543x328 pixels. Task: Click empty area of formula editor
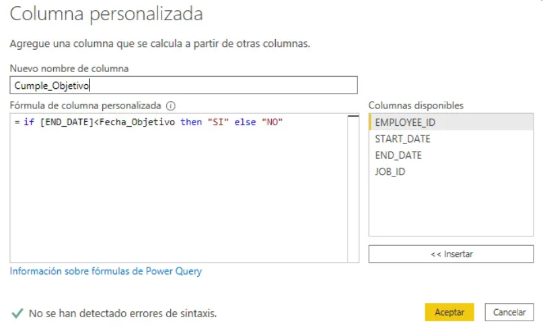tap(178, 202)
